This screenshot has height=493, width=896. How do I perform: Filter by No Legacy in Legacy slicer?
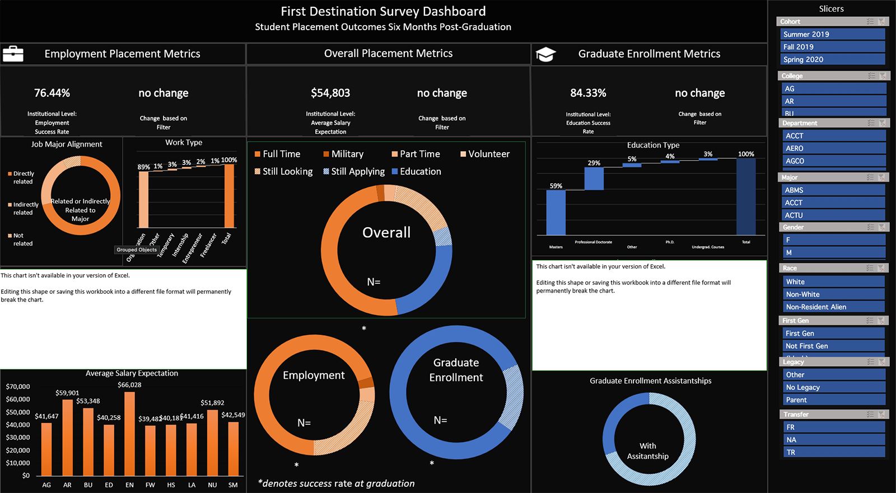coord(833,387)
